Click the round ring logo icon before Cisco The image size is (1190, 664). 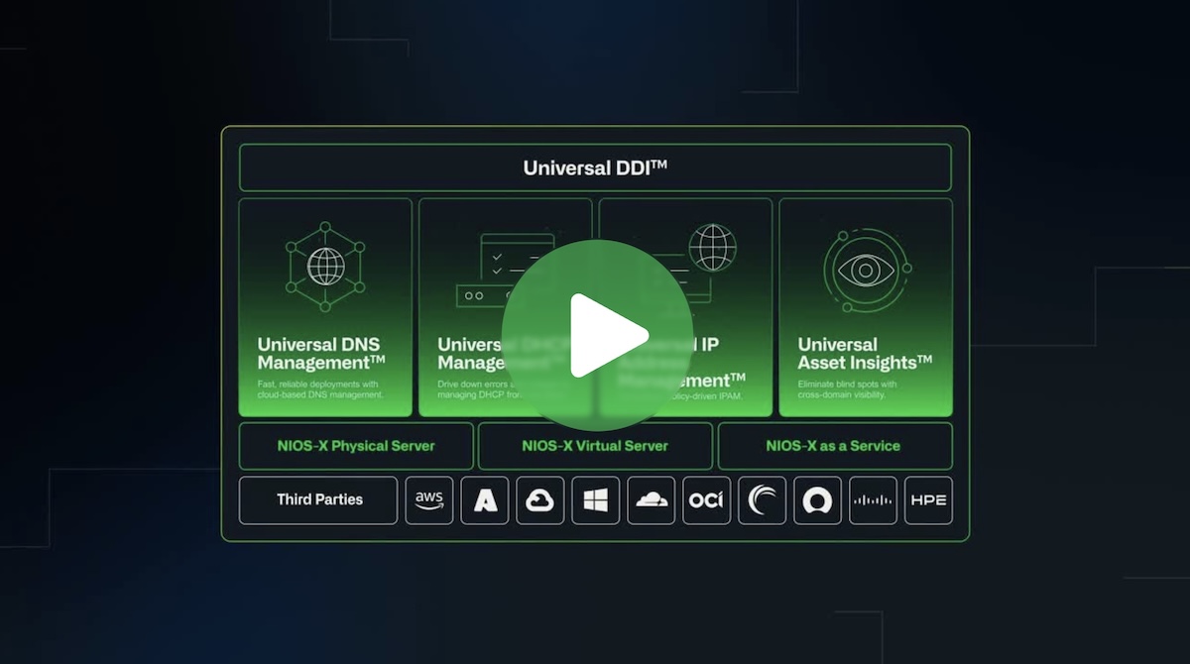[818, 500]
